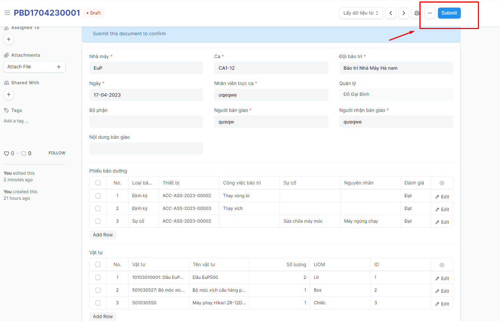Click plus icon under Shared With

point(9,94)
